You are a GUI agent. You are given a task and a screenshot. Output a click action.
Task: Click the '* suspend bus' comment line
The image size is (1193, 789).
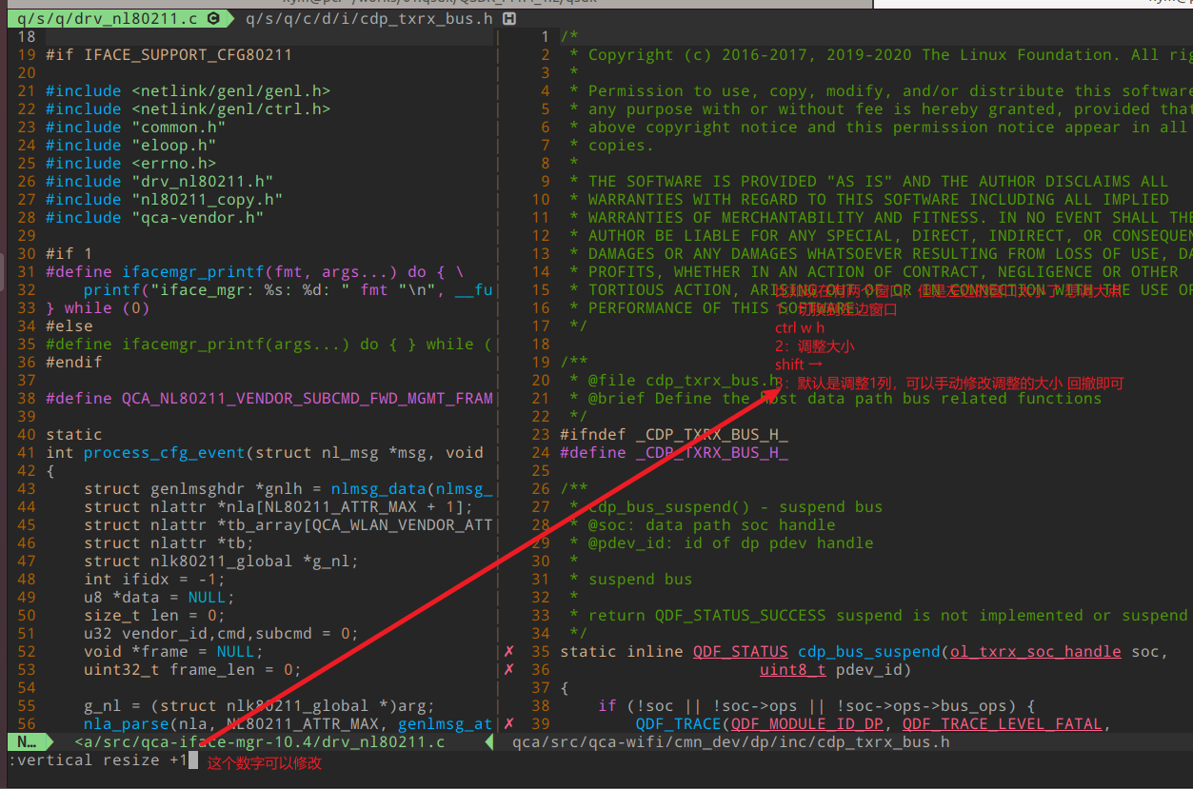631,580
